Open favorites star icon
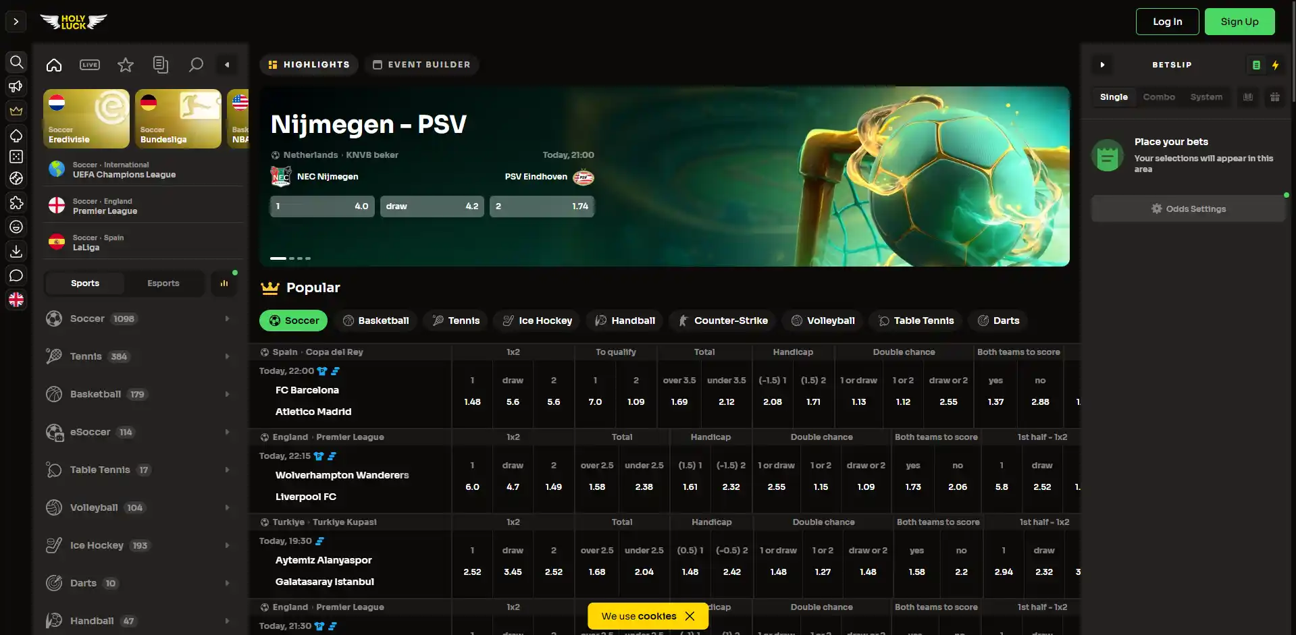The width and height of the screenshot is (1296, 635). point(126,65)
